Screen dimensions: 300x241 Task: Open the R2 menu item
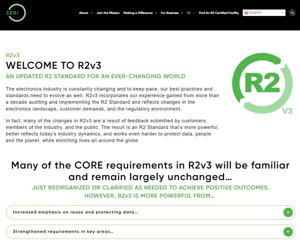pyautogui.click(x=188, y=13)
